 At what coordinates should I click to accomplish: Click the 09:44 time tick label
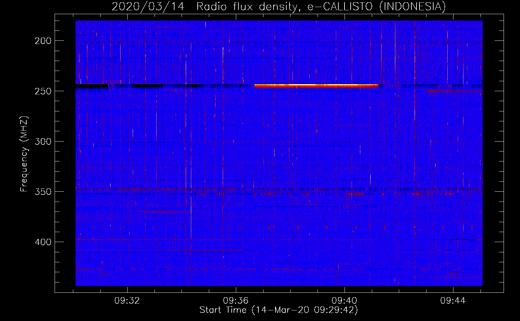[453, 301]
